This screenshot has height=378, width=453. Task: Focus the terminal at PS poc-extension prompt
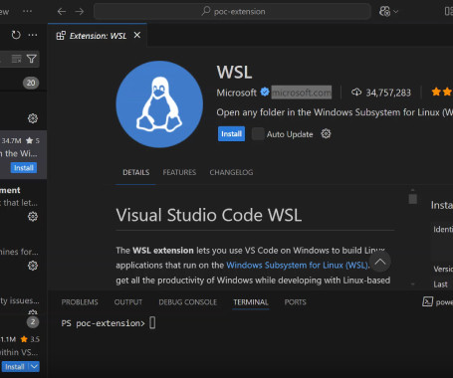pyautogui.click(x=109, y=323)
